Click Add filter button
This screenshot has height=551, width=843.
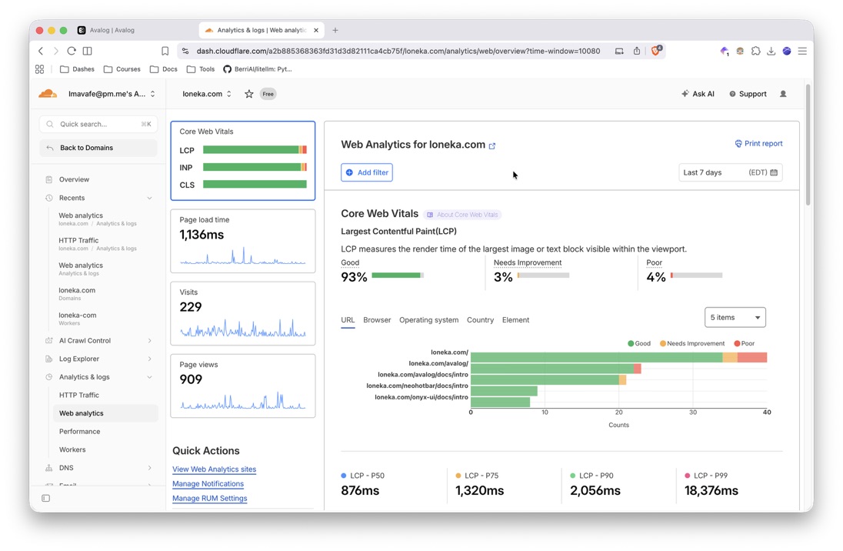pos(367,172)
